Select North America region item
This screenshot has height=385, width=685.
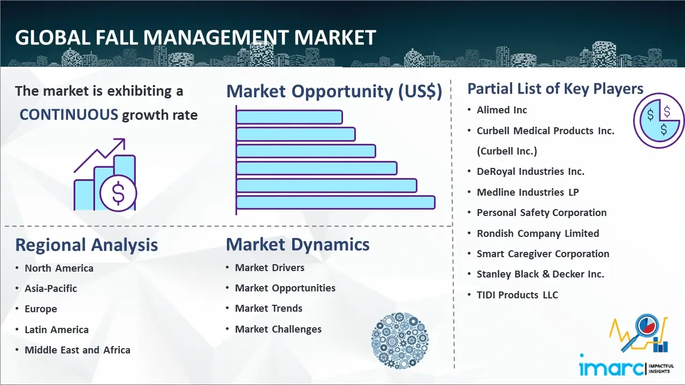pos(59,268)
